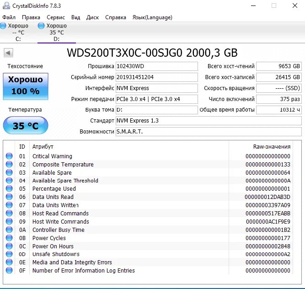Image resolution: width=305 pixels, height=289 pixels.
Task: Open the Файл menu
Action: (x=9, y=17)
